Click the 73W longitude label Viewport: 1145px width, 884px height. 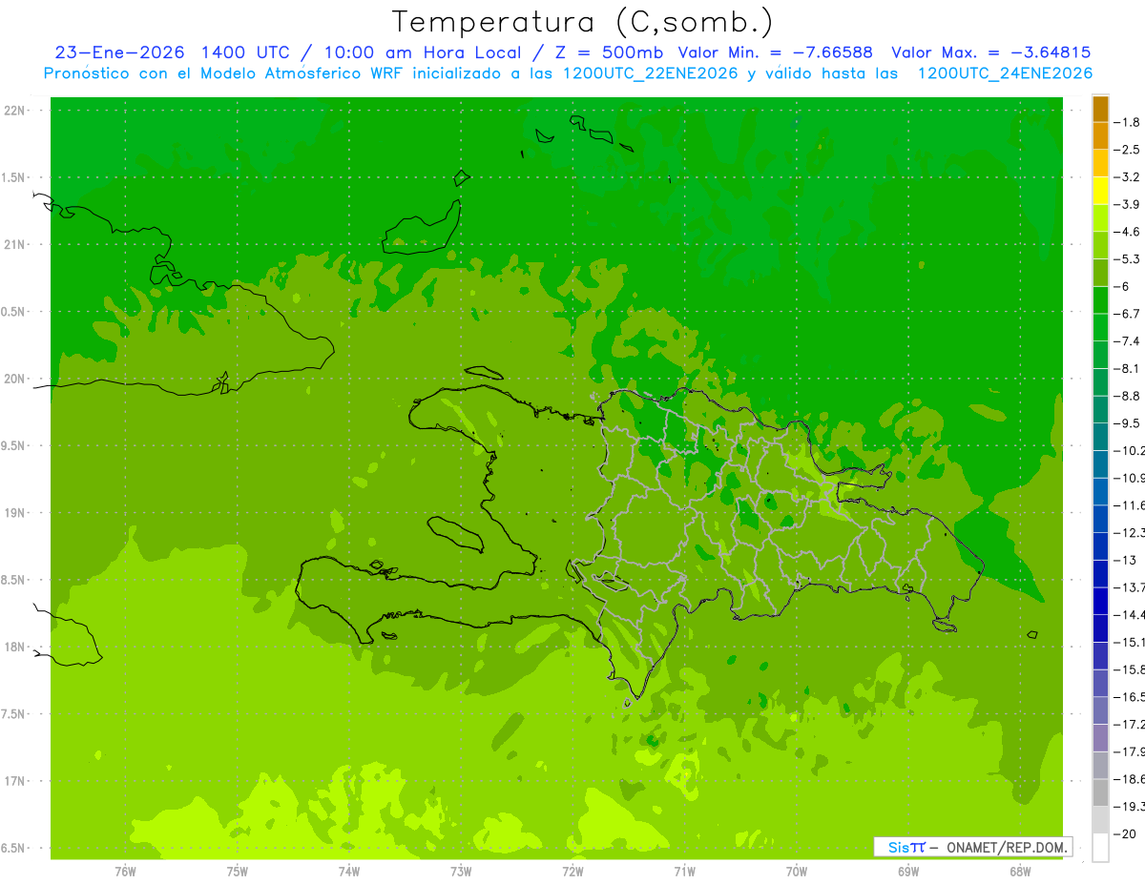461,871
